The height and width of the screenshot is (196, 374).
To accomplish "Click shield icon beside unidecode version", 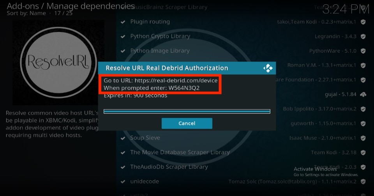I will coord(363,182).
